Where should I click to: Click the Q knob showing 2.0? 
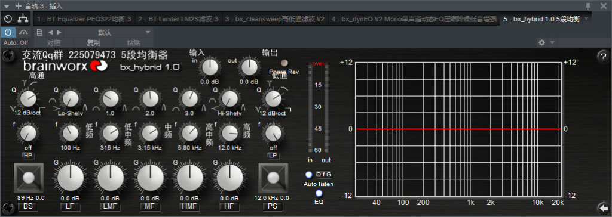150,99
